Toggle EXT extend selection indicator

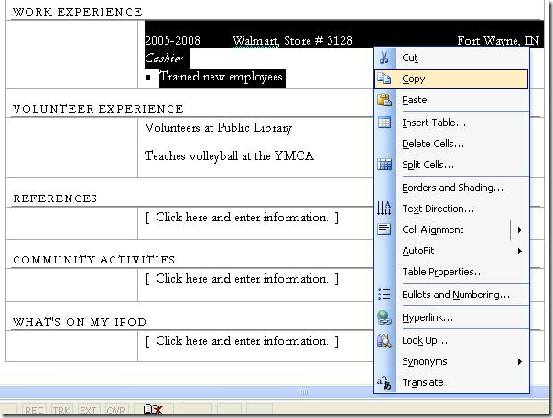[88, 411]
